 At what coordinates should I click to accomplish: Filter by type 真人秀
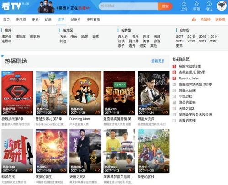click(123, 37)
